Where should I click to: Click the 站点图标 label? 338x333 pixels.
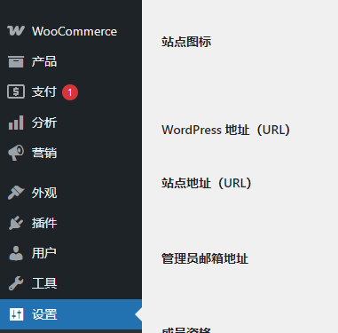click(186, 42)
